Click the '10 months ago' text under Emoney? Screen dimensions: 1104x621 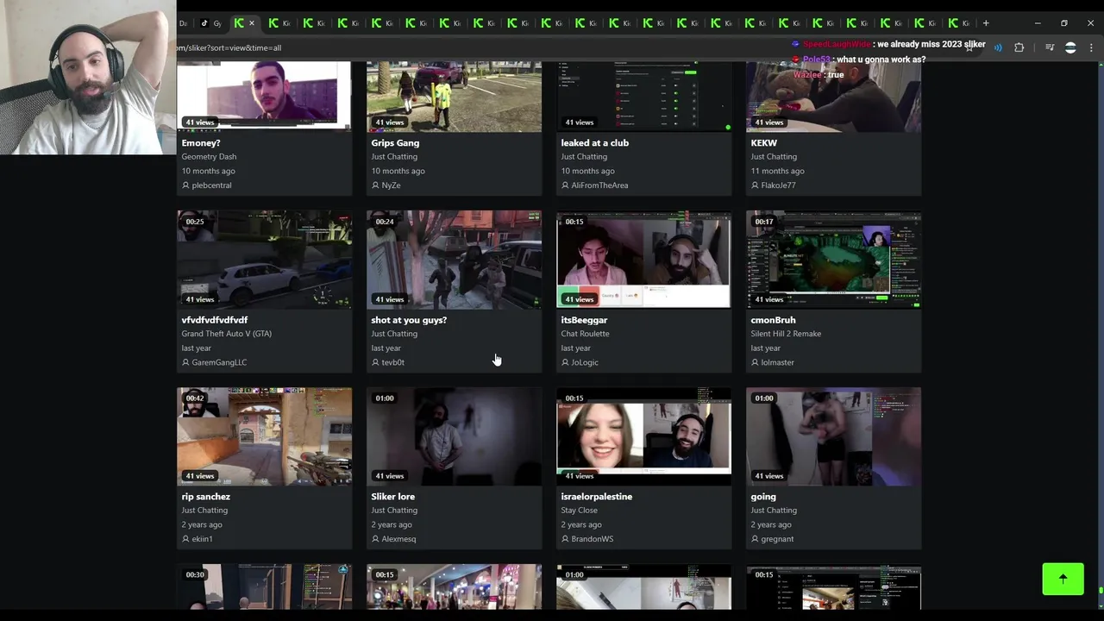(208, 171)
